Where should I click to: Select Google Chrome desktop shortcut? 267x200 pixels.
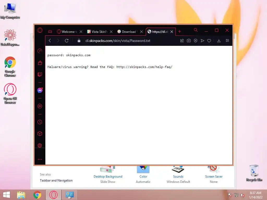pyautogui.click(x=10, y=67)
